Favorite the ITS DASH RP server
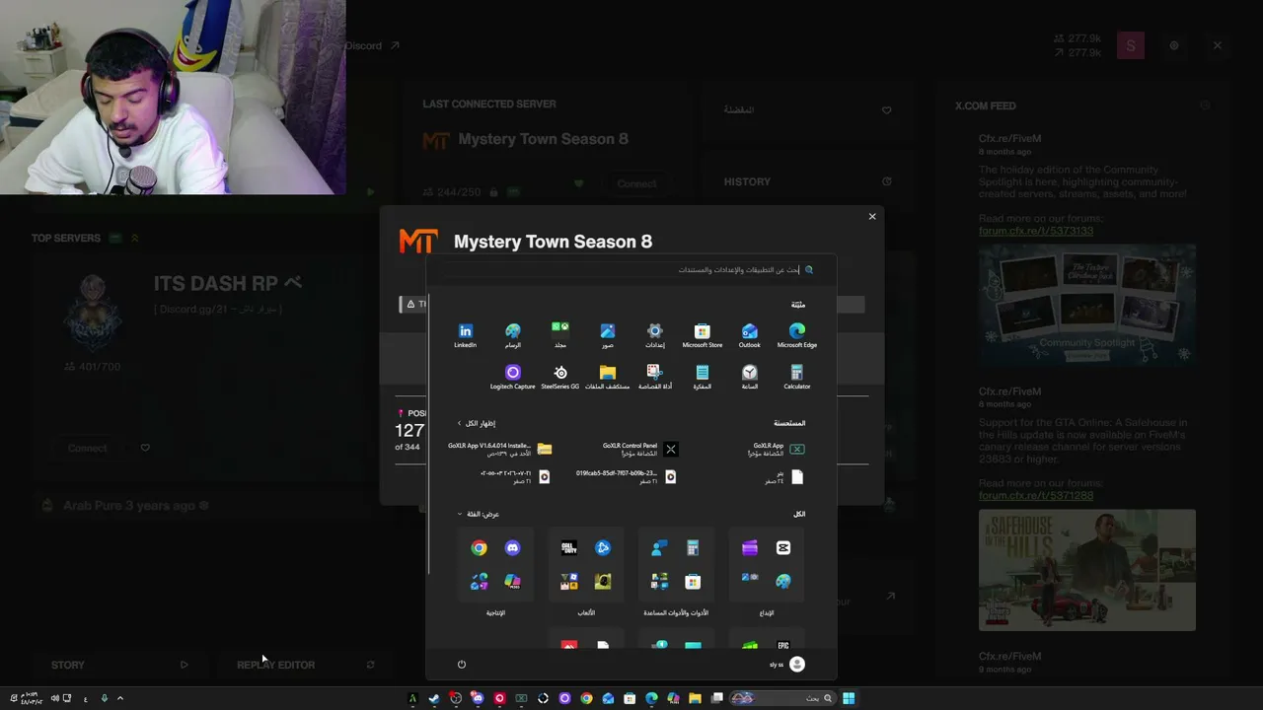Screen dimensions: 1263x710 coord(145,448)
